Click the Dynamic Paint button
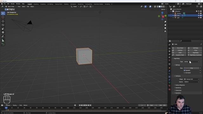The width and height of the screenshot is (203, 114). [x=179, y=55]
